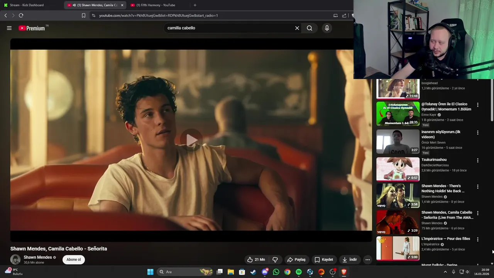Save the video with Kaydet

324,259
